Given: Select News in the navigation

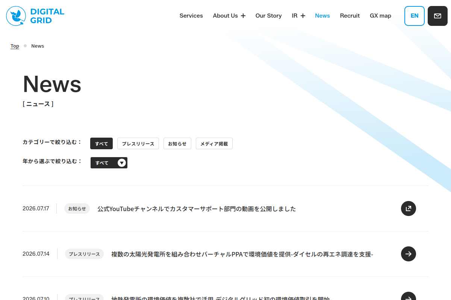Looking at the screenshot, I should tap(322, 16).
